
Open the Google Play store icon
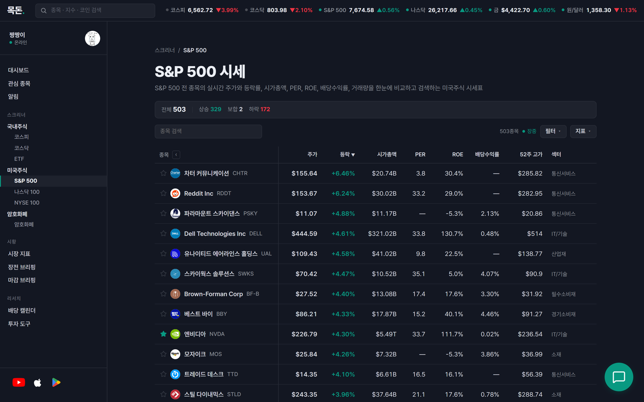56,382
